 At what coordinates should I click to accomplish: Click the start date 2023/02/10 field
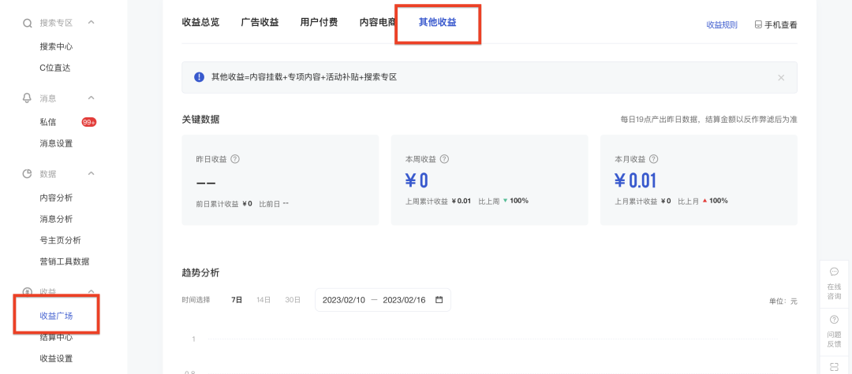pos(344,300)
